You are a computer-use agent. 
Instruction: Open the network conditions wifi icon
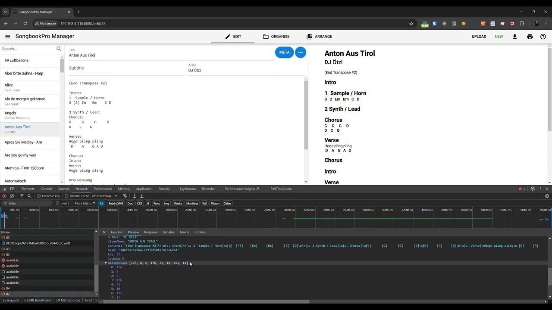125,196
